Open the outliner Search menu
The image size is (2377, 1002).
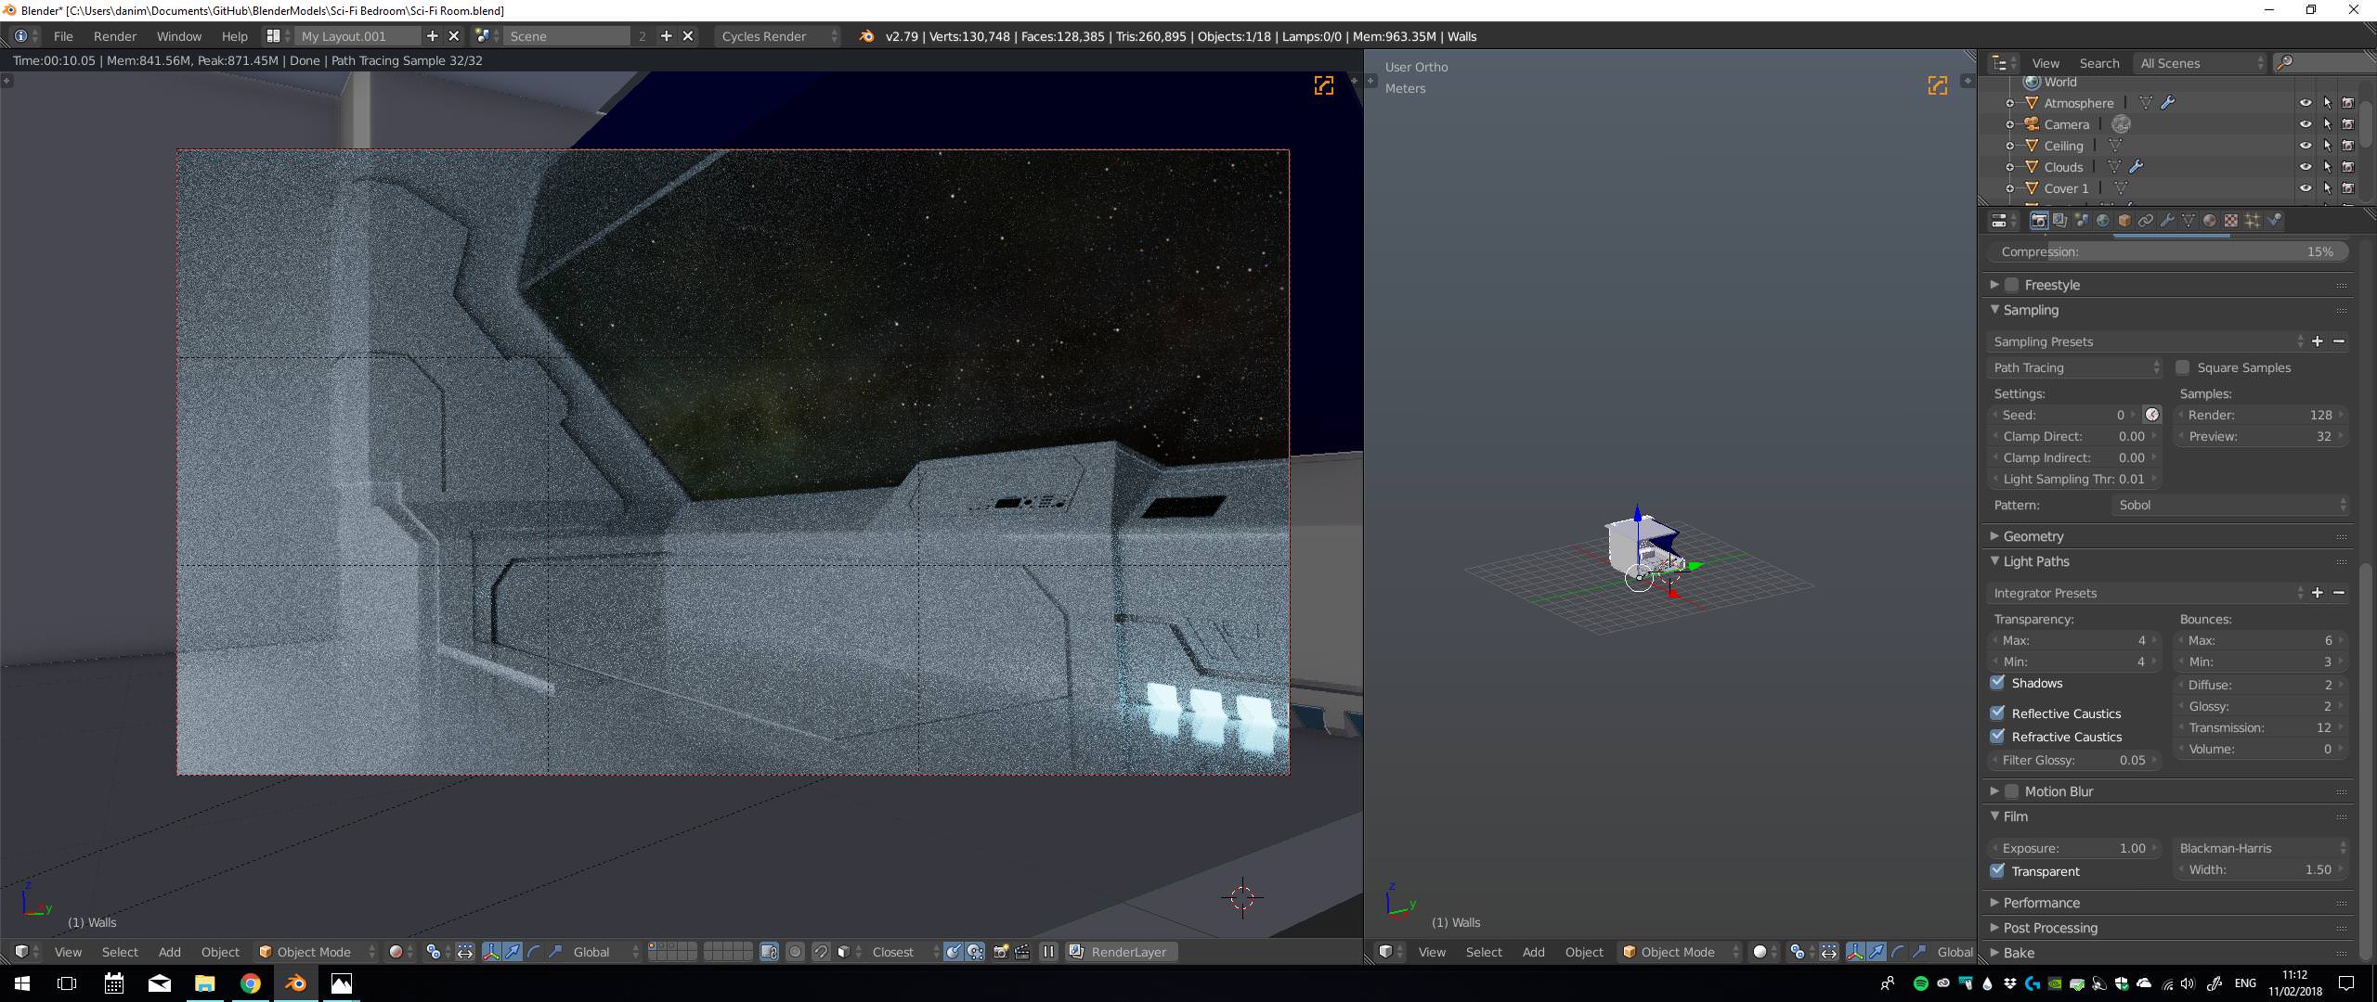tap(2099, 63)
